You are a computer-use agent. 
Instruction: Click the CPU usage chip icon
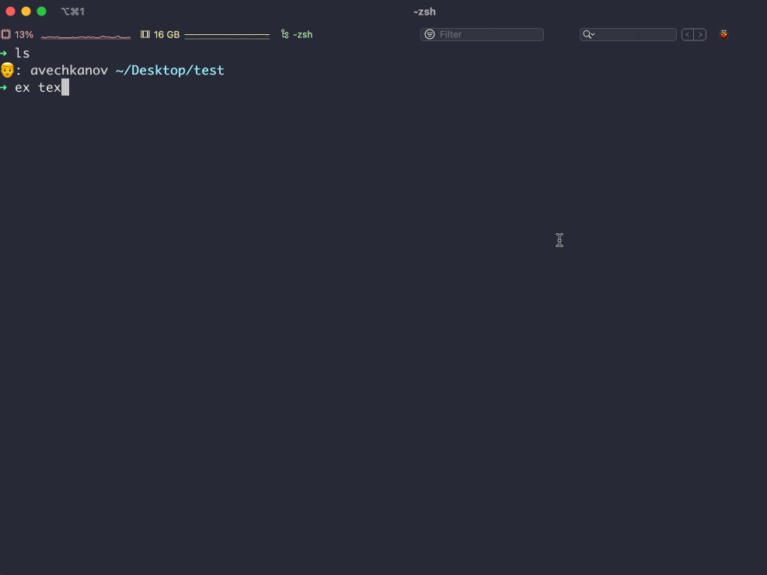(6, 34)
